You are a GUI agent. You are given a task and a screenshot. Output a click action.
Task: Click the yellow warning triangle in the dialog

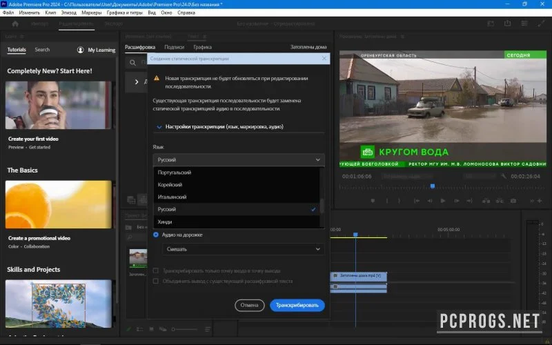point(157,78)
